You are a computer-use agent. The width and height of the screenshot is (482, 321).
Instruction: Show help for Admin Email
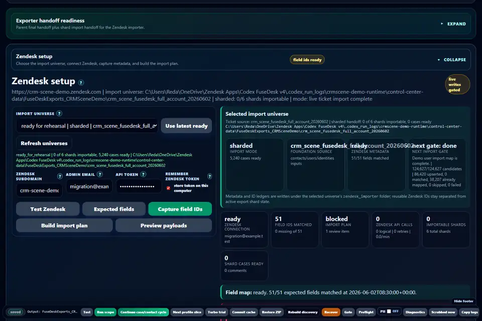99,174
